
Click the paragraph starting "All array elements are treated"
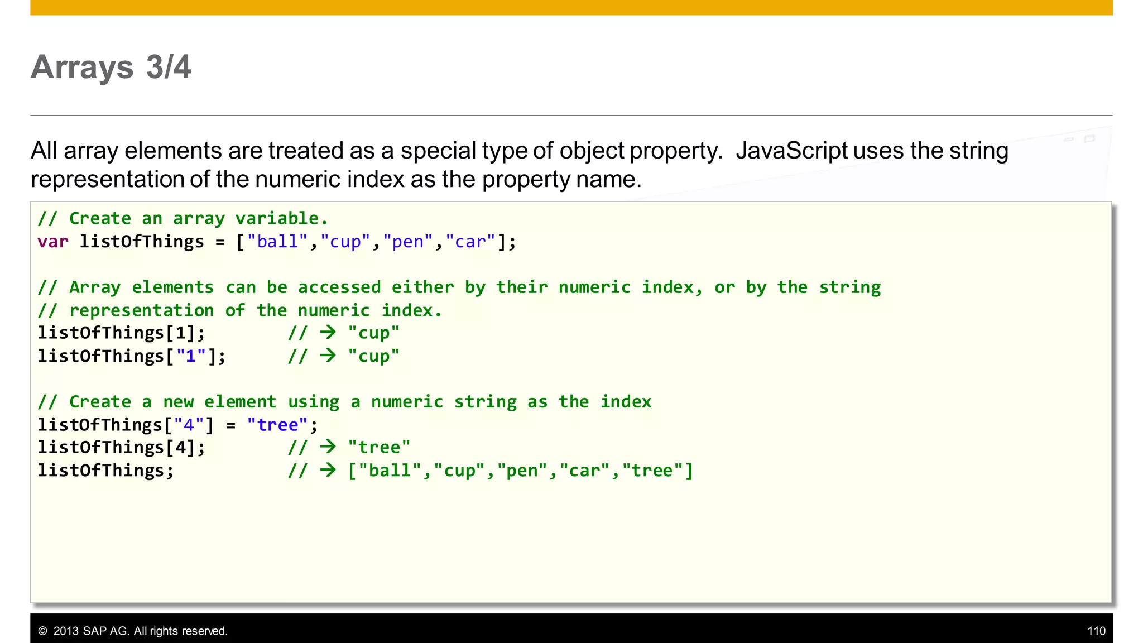point(520,165)
